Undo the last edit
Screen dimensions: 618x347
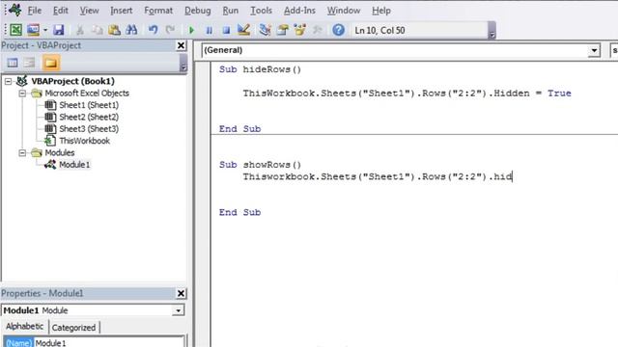(x=153, y=30)
